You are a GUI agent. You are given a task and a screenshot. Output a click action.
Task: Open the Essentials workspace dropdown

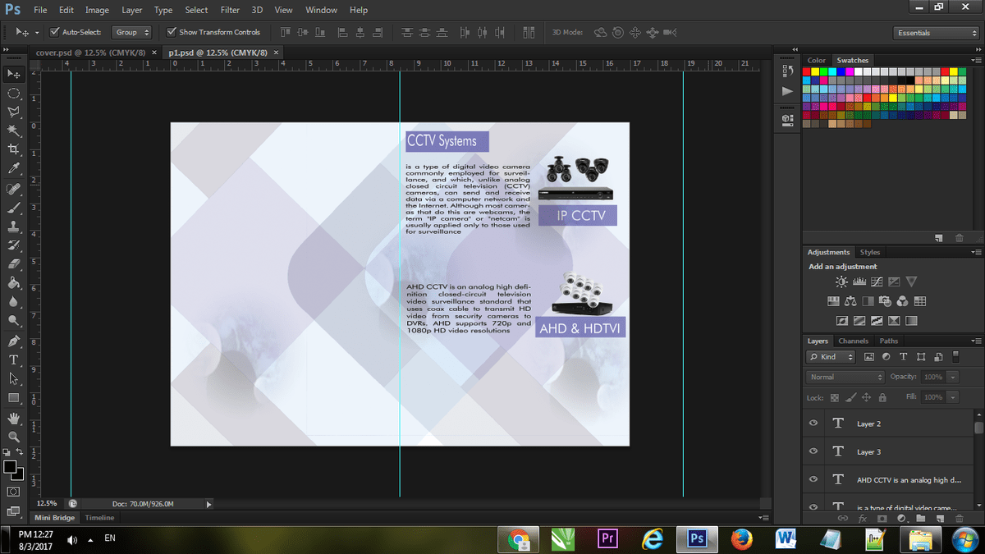pos(936,33)
